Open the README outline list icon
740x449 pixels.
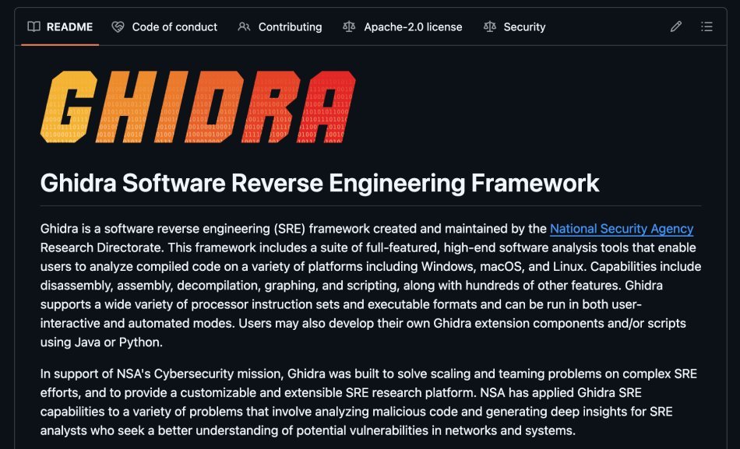(707, 26)
